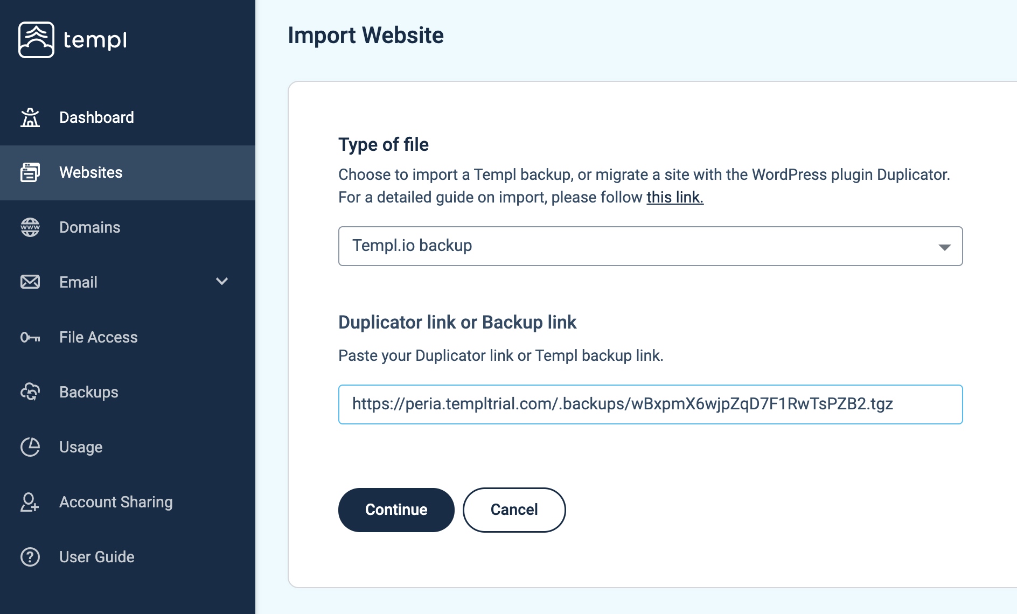Click the Email envelope icon
This screenshot has height=614, width=1017.
click(x=30, y=282)
